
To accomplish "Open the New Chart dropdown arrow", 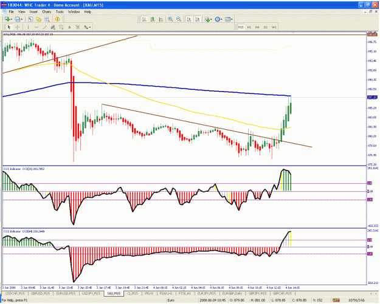I will click(x=11, y=19).
